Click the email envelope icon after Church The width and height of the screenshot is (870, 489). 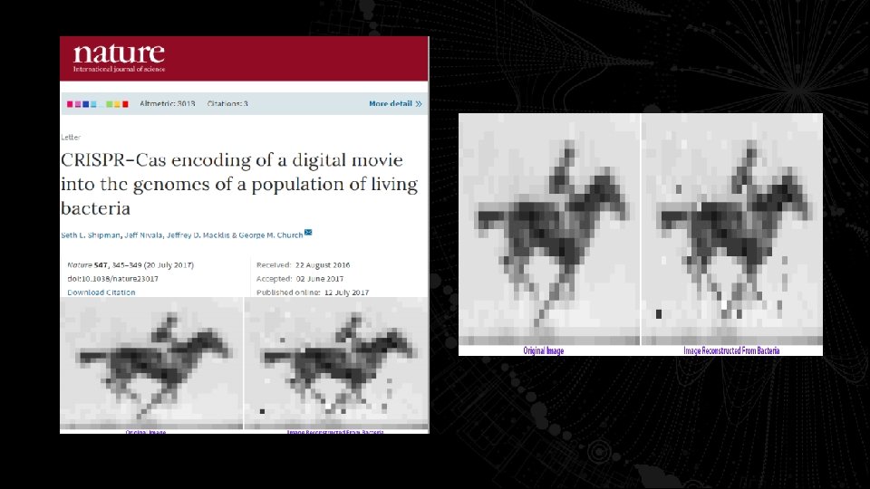tap(308, 233)
